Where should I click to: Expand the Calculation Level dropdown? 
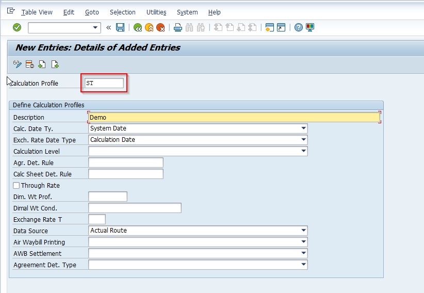[x=303, y=151]
